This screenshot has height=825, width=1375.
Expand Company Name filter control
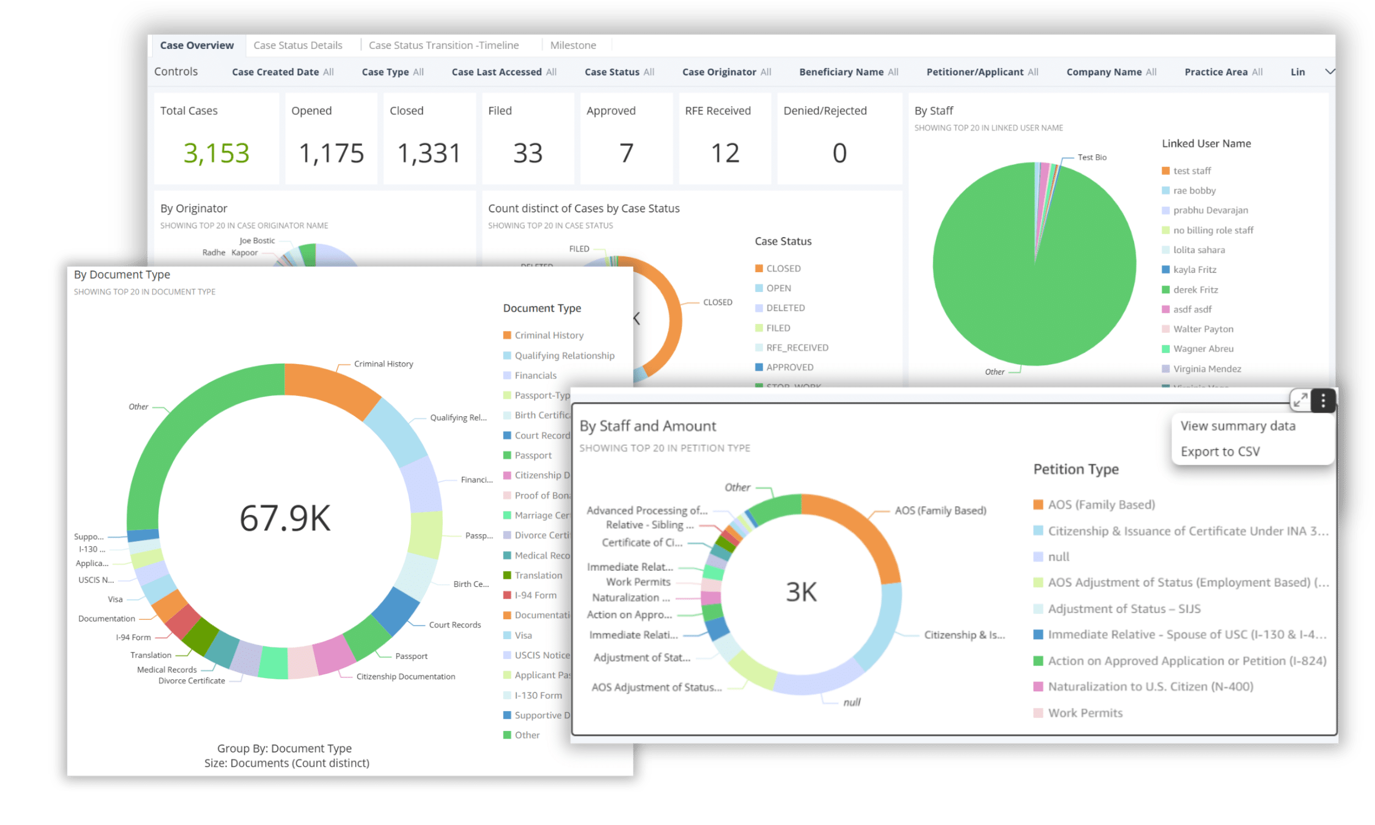pyautogui.click(x=1111, y=72)
